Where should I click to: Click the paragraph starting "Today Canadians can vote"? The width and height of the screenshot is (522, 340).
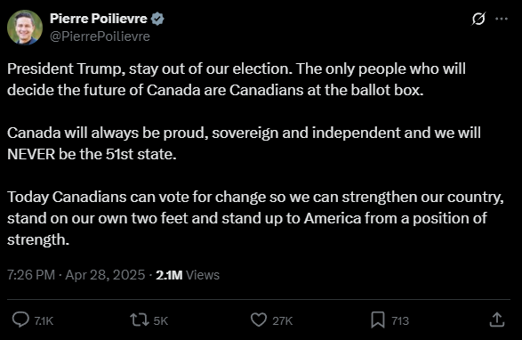coord(256,218)
